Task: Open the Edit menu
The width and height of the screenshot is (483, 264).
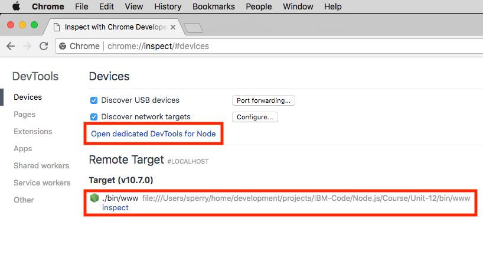Action: point(107,6)
